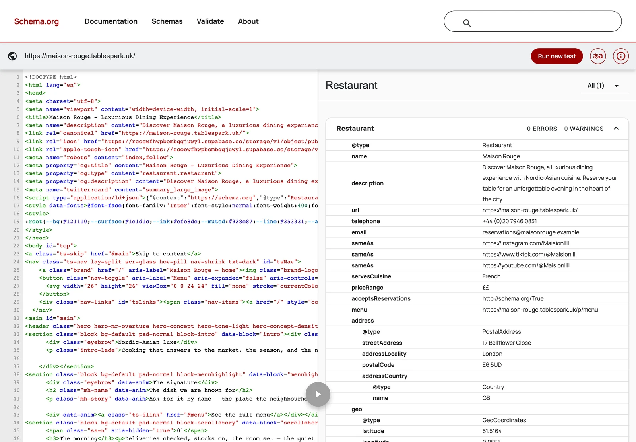This screenshot has height=442, width=636.
Task: Open the About page
Action: 248,21
